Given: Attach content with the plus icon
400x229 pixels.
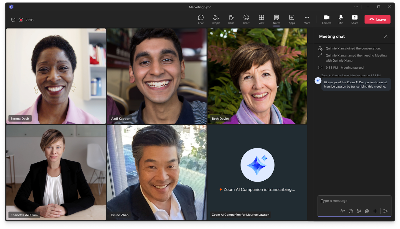Looking at the screenshot, I should [375, 211].
